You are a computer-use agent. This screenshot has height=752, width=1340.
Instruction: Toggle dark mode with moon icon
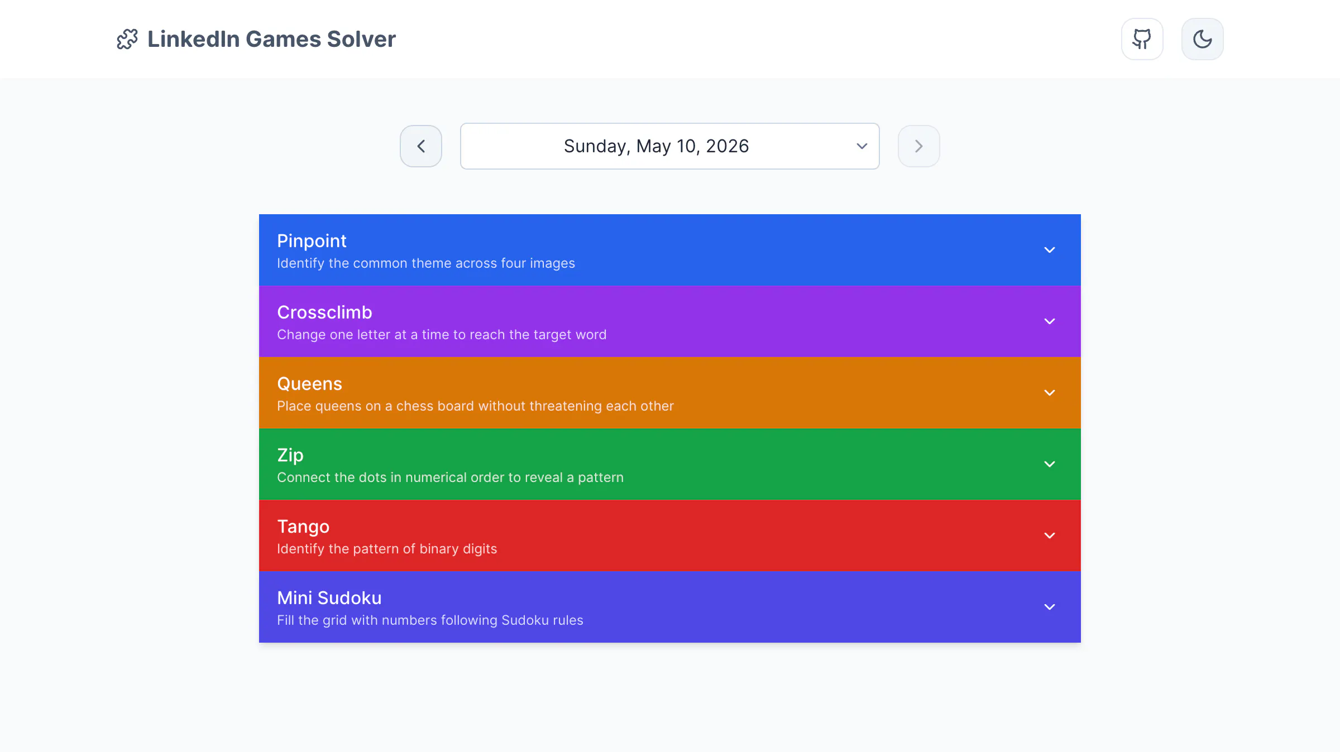(1202, 39)
